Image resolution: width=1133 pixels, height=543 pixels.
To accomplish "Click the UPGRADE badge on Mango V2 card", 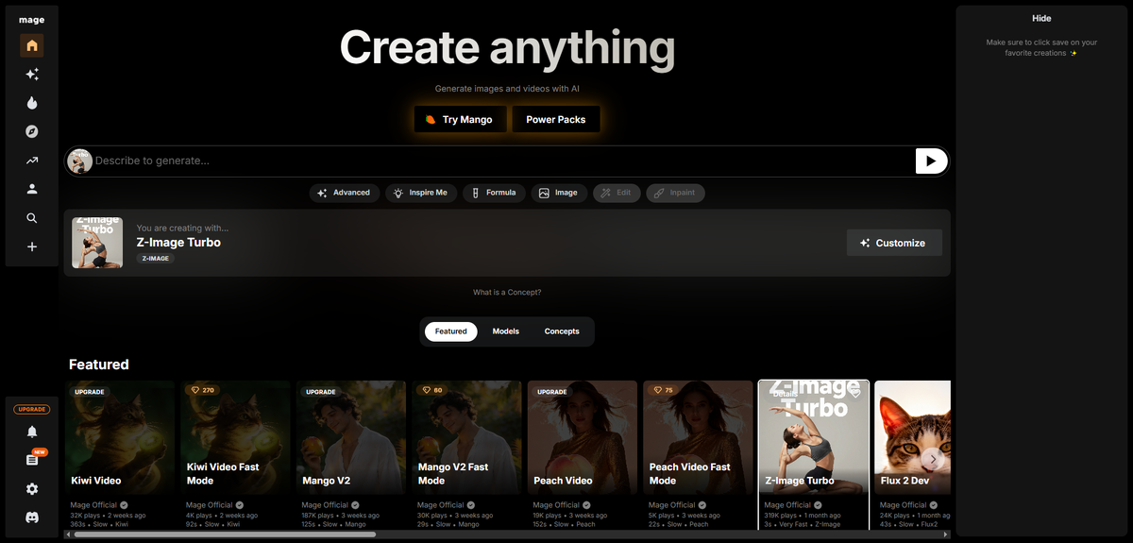I will click(x=321, y=391).
